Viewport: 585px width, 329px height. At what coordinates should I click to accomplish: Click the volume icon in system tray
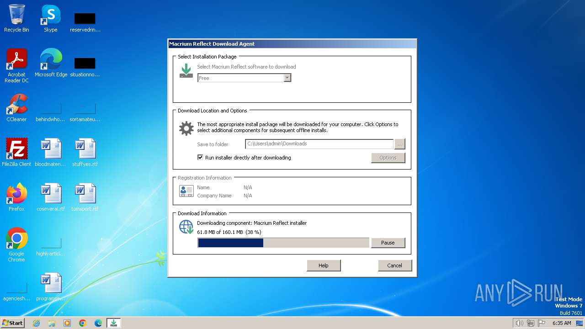pyautogui.click(x=519, y=323)
